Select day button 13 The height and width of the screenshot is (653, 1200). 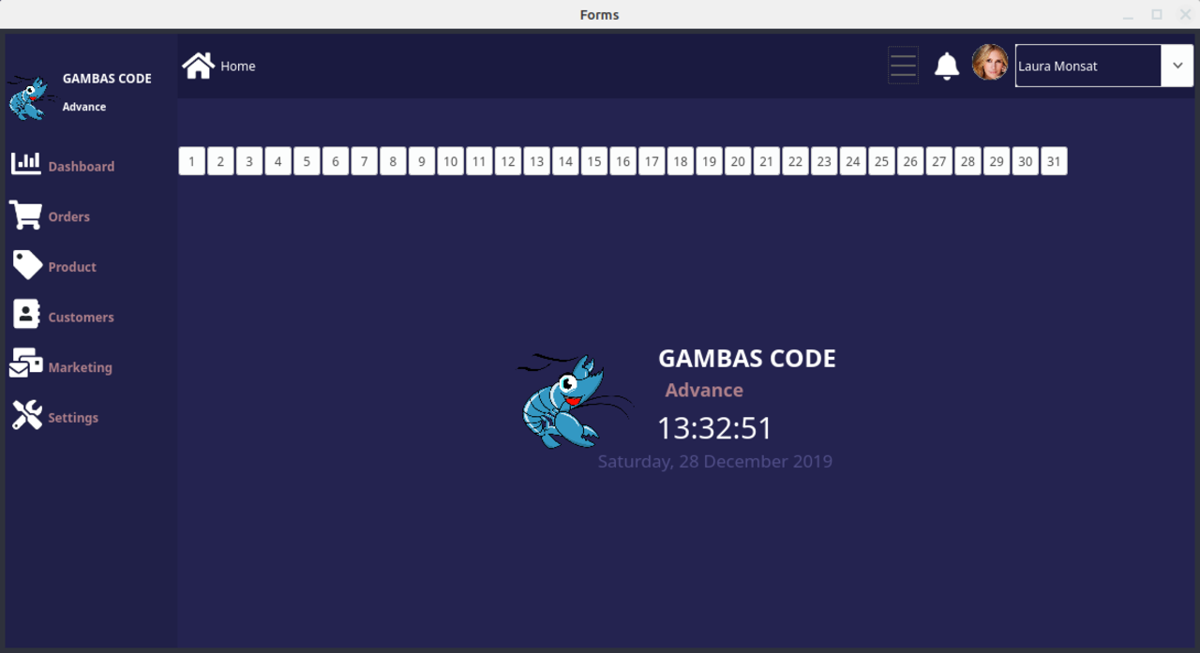coord(536,161)
